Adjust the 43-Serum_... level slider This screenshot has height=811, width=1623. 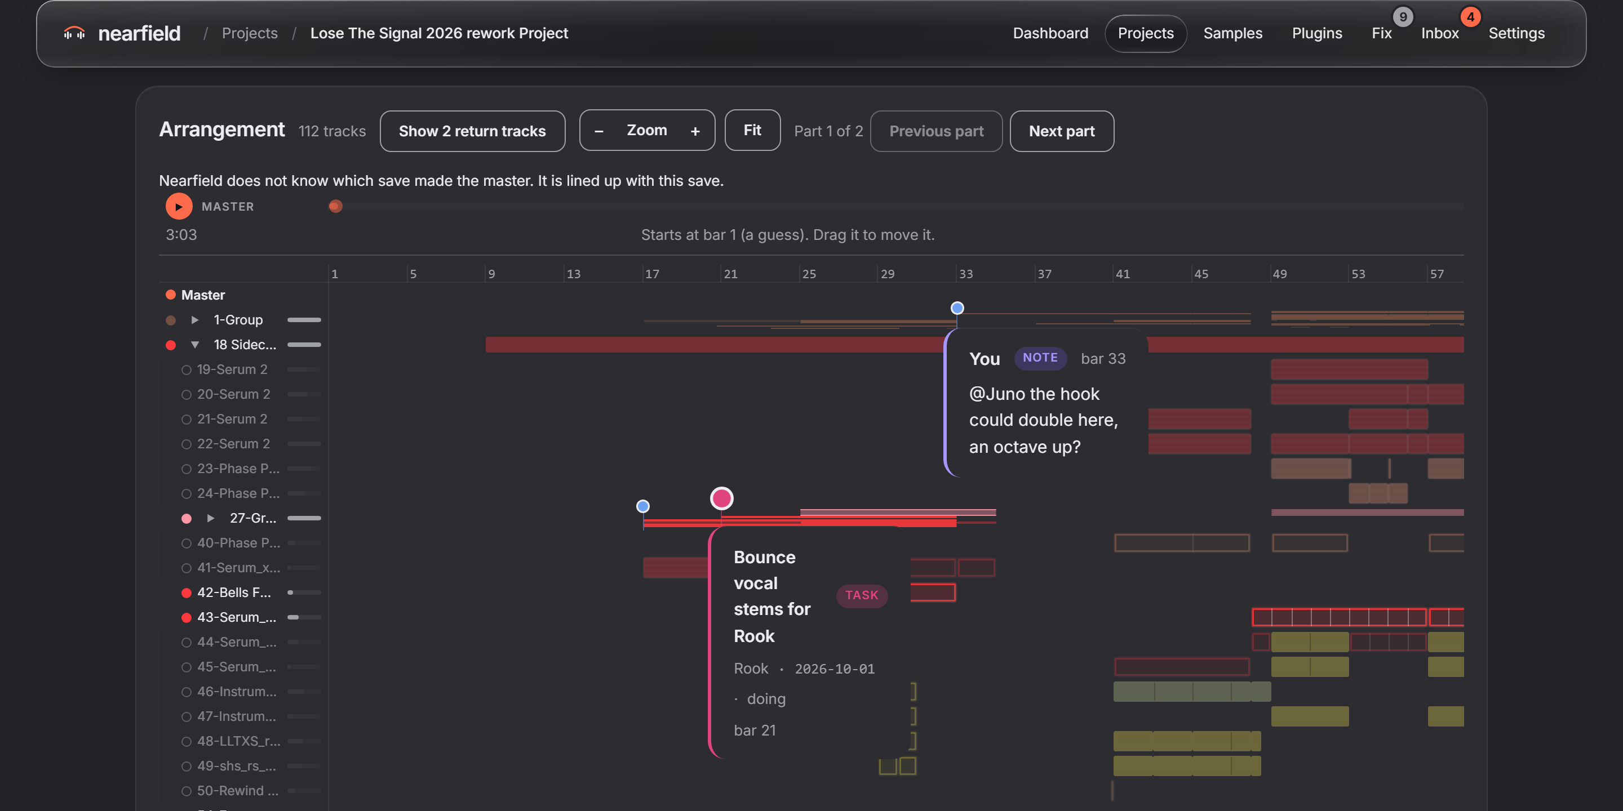(304, 618)
